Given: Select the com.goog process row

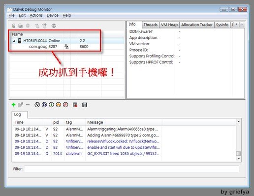Looking at the screenshot, I should click(x=67, y=47).
